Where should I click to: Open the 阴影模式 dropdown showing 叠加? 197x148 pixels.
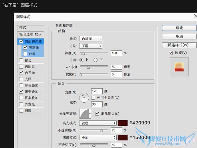[x=97, y=137]
